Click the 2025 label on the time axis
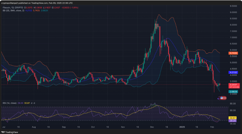This screenshot has height=134, width=242. (x=182, y=127)
